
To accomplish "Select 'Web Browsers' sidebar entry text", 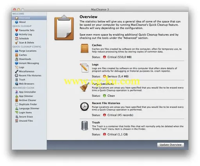I will point(27,84).
